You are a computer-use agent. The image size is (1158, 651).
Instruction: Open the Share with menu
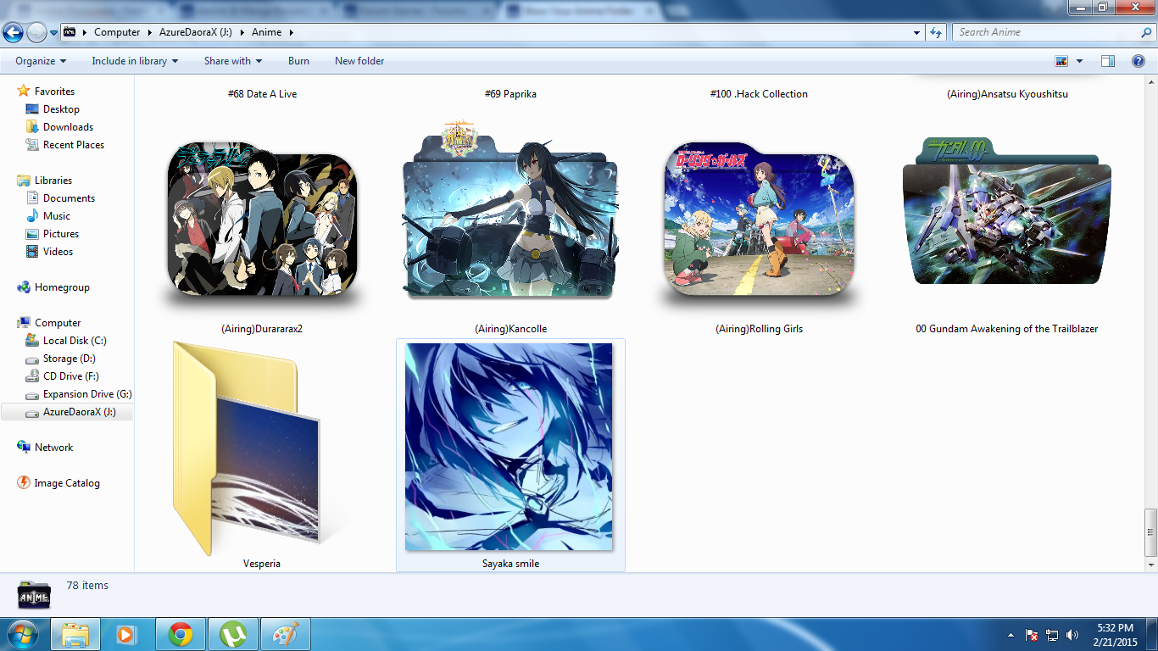pos(233,61)
